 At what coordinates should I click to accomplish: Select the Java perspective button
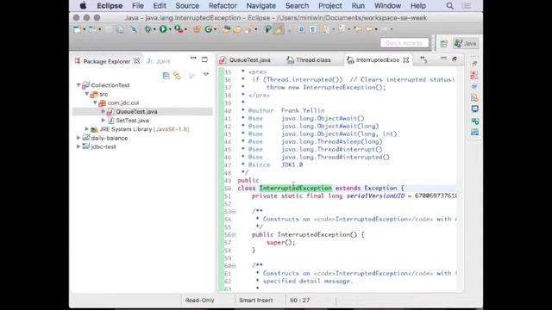pos(466,43)
